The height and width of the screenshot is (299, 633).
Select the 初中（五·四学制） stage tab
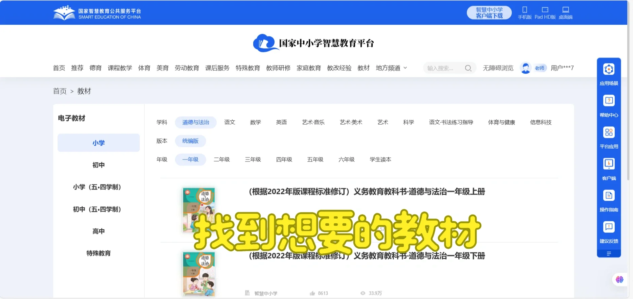tap(99, 209)
